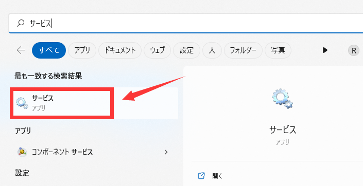Click the コンポーネント サービス app icon
Viewport: 363px width, 186px height.
coord(22,152)
